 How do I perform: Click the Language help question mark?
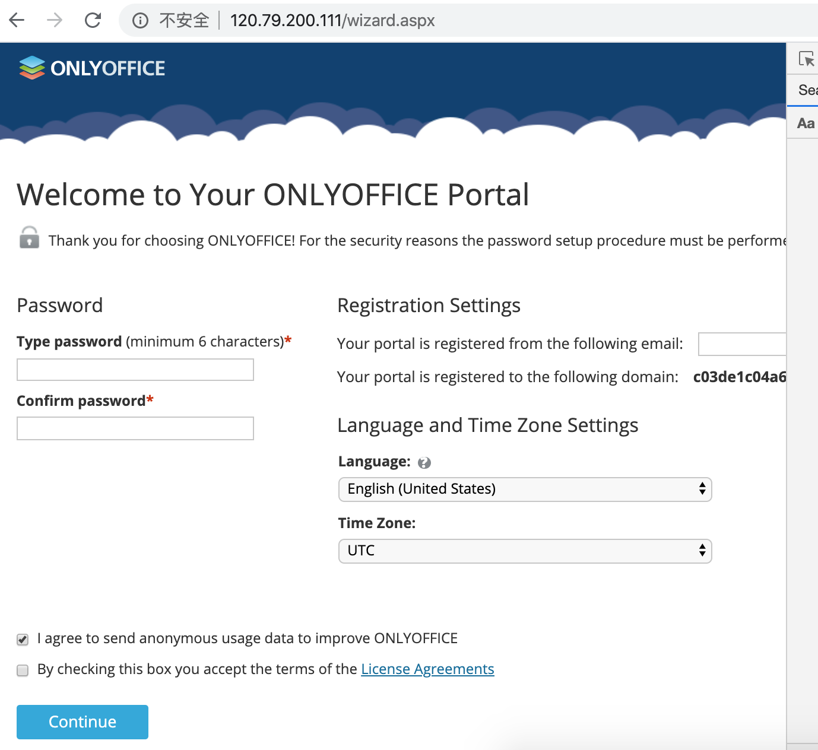point(424,463)
